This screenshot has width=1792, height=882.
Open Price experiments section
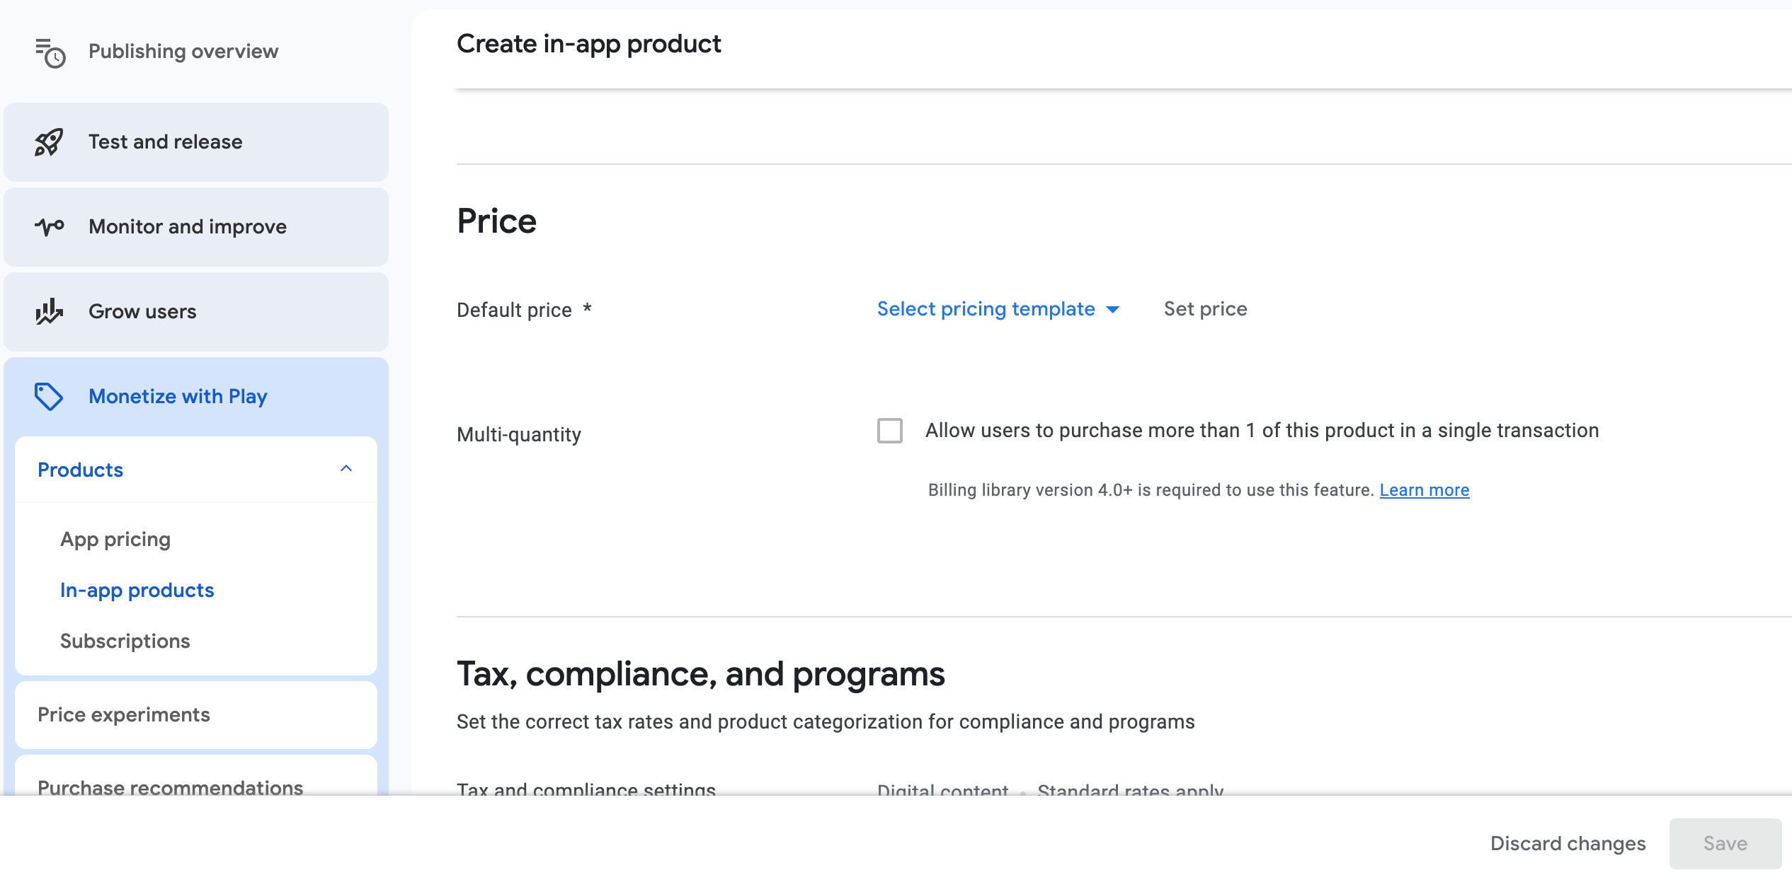[x=124, y=714]
